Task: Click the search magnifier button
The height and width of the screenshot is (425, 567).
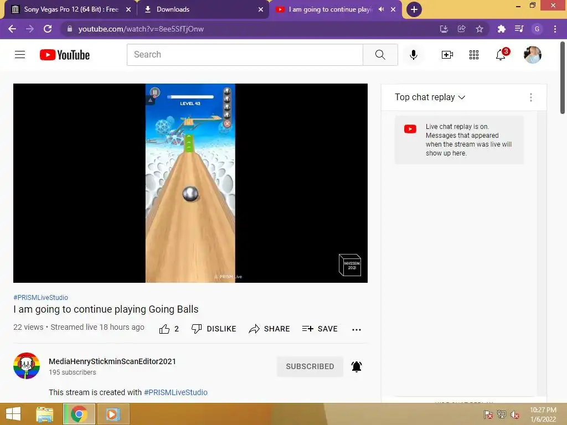Action: (x=380, y=55)
